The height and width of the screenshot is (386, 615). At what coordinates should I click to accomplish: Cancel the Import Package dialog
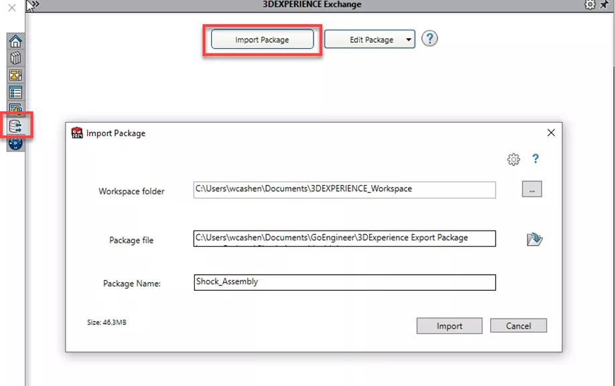(x=518, y=326)
